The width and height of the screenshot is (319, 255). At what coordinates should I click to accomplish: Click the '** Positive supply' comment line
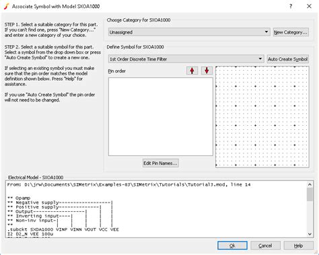pyautogui.click(x=55, y=207)
